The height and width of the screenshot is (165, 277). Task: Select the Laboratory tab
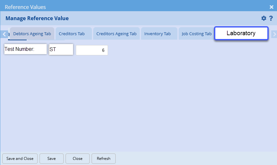click(241, 33)
